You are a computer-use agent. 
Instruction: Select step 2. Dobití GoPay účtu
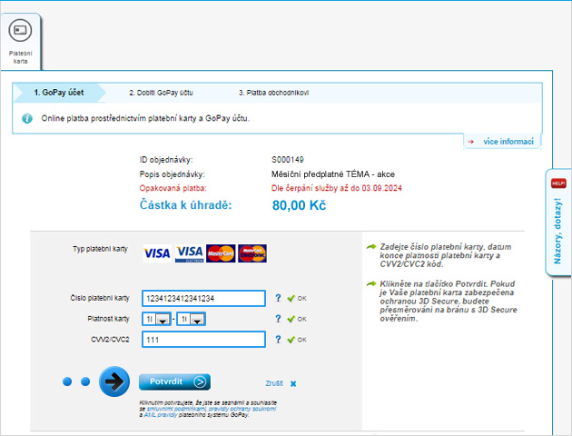[161, 93]
